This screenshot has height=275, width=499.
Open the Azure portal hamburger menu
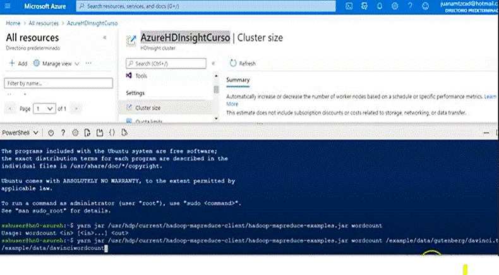[8, 6]
